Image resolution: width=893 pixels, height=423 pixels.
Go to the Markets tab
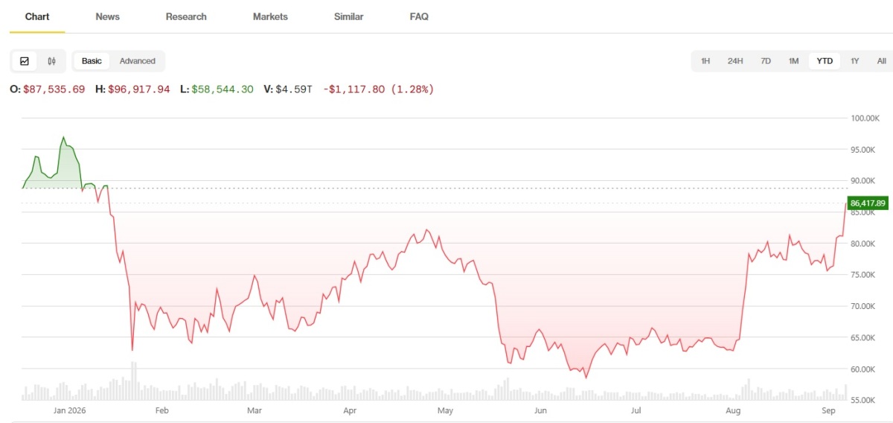point(270,16)
